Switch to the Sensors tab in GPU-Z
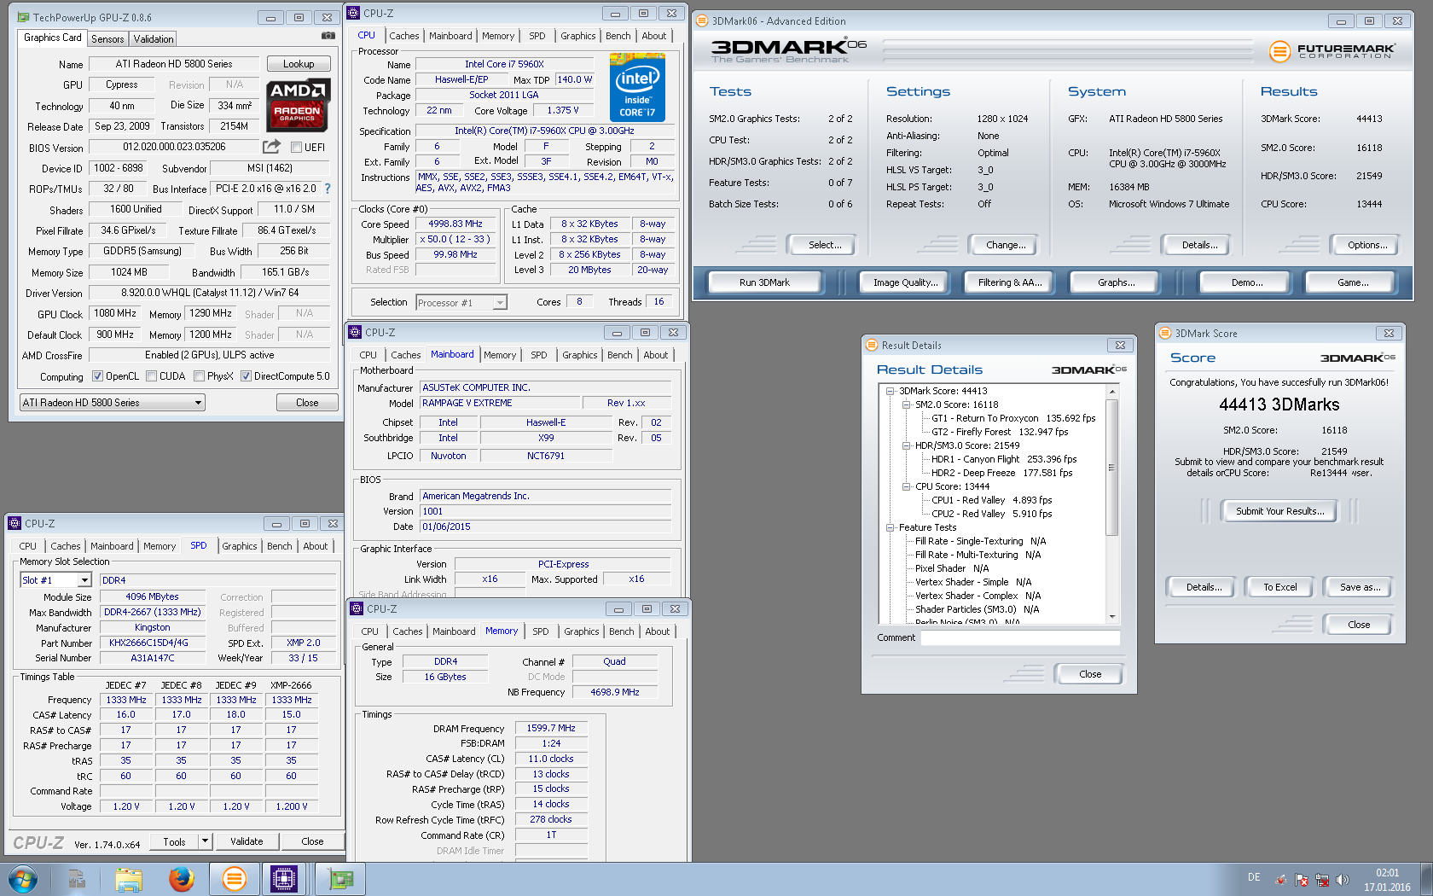Image resolution: width=1433 pixels, height=896 pixels. pos(107,39)
